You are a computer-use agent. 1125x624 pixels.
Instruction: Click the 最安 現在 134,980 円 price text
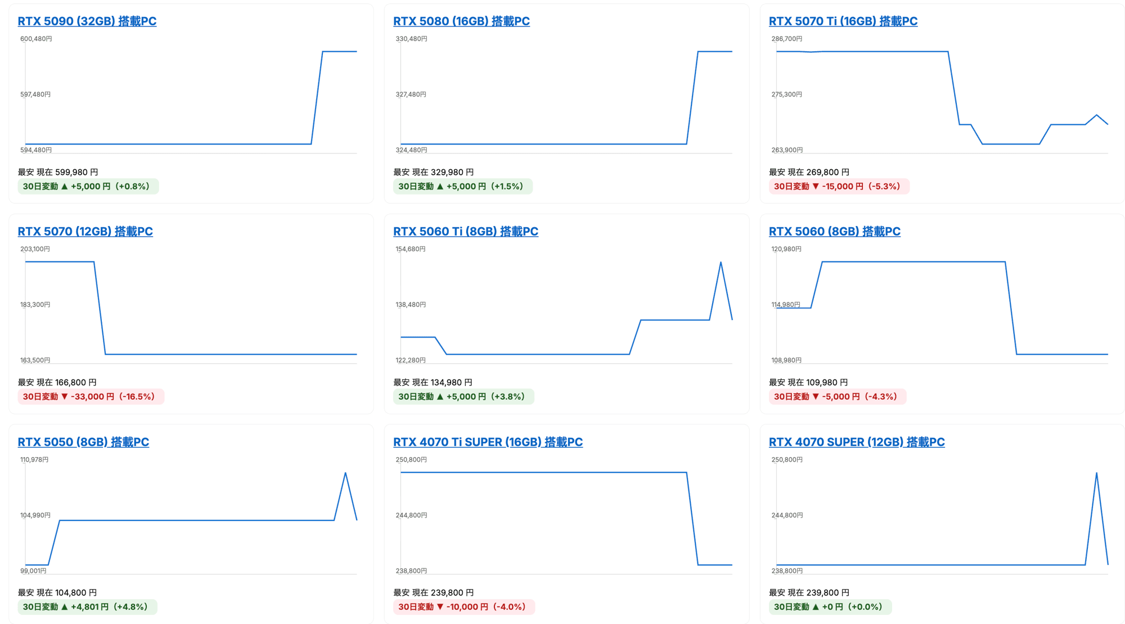(433, 382)
